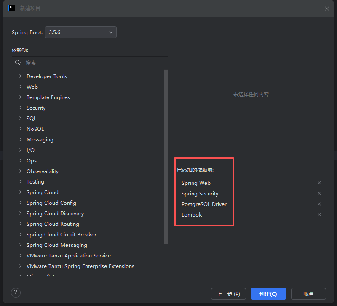Expand the Testing category

[x=20, y=181]
